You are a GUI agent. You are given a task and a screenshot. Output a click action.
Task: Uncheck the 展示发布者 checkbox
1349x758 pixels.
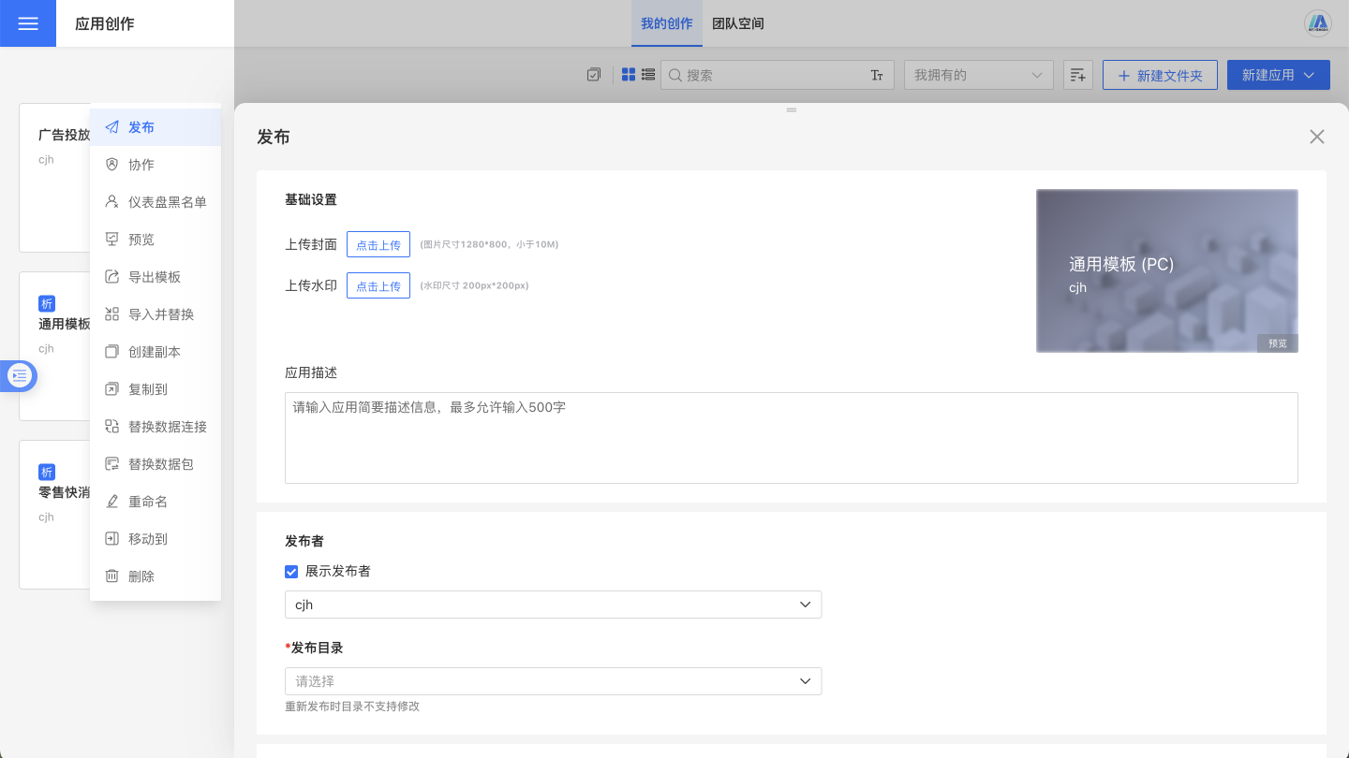coord(292,571)
